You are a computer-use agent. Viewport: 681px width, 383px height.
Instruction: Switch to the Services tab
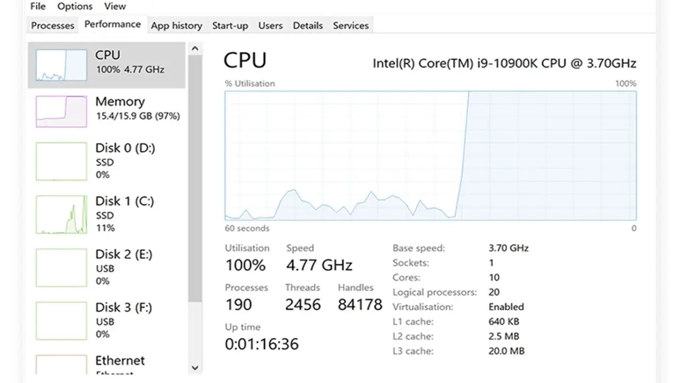click(351, 25)
